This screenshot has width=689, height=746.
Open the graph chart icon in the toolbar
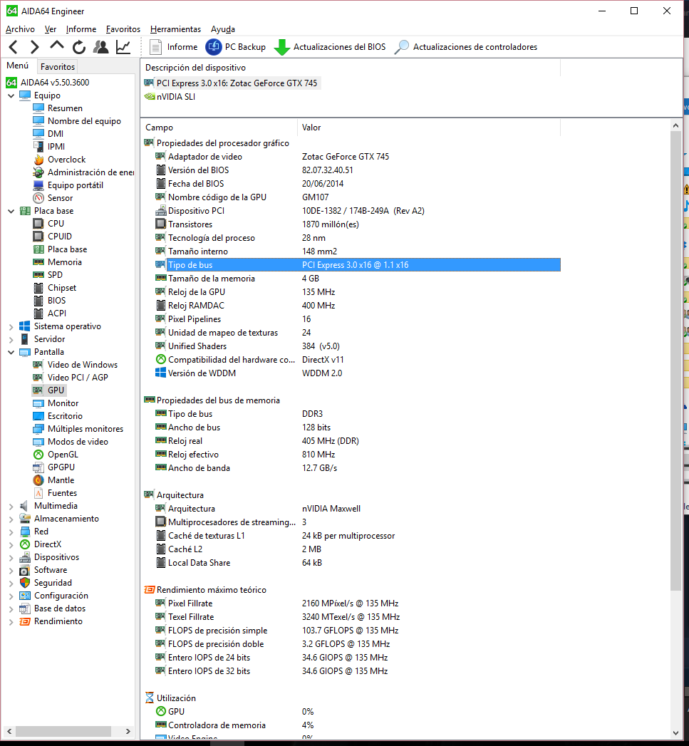tap(123, 47)
